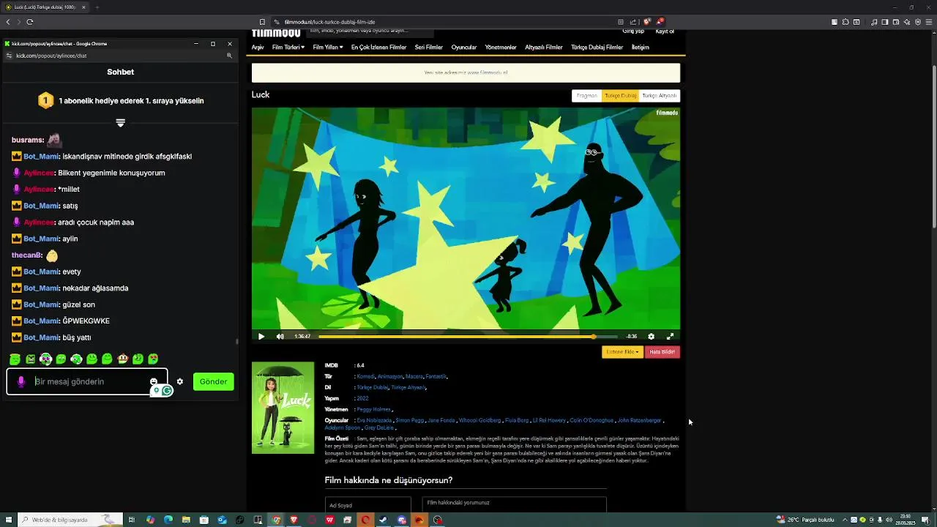937x527 pixels.
Task: Open the Film Yılları menu
Action: (328, 48)
